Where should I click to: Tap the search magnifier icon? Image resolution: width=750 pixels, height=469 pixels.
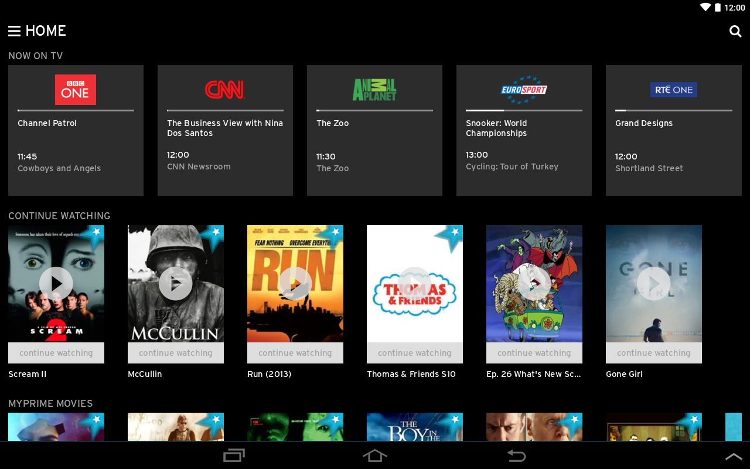coord(735,31)
